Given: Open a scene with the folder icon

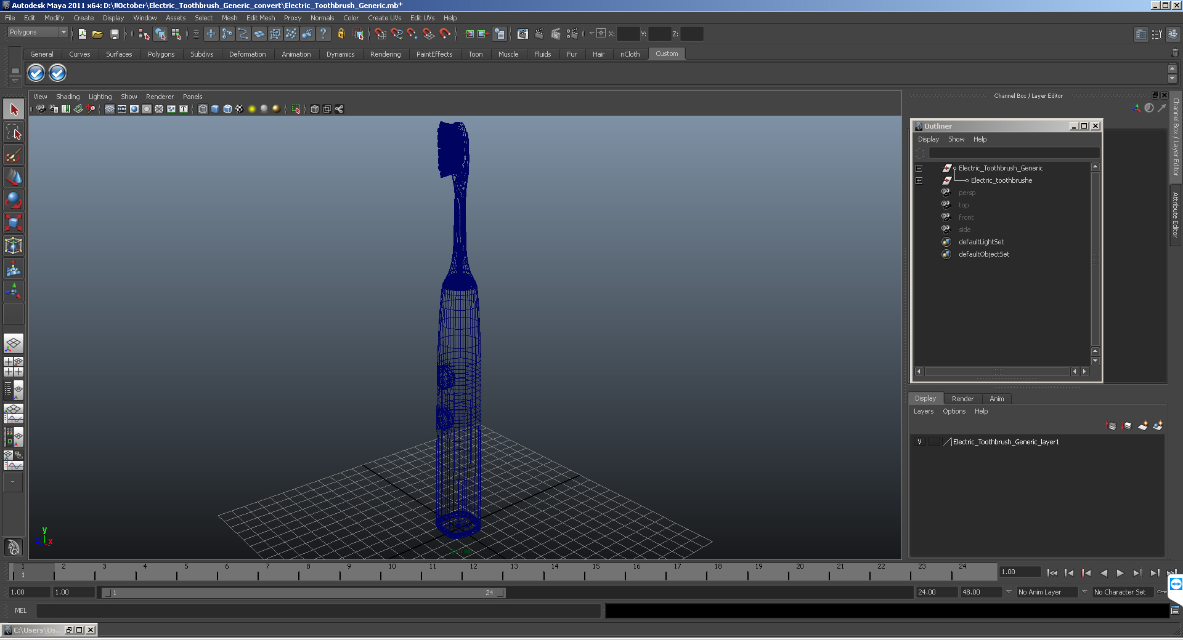Looking at the screenshot, I should click(x=97, y=34).
